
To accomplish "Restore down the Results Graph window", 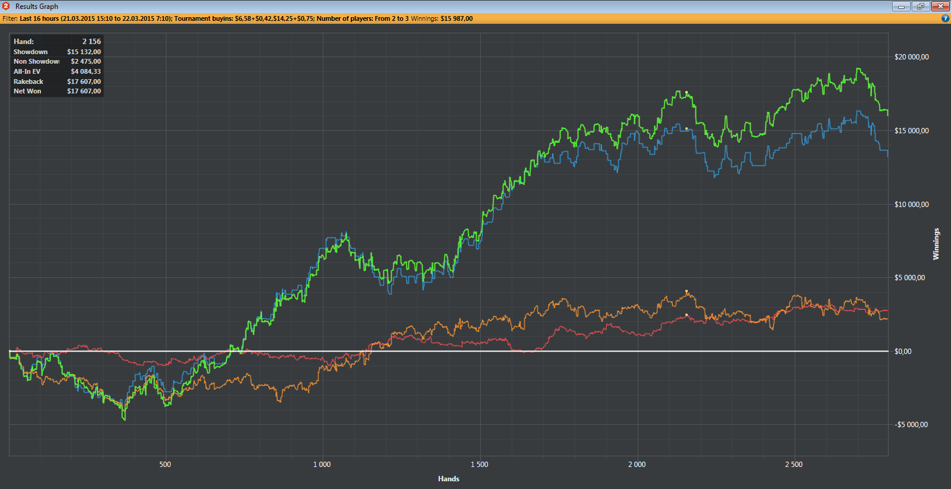I will click(921, 6).
